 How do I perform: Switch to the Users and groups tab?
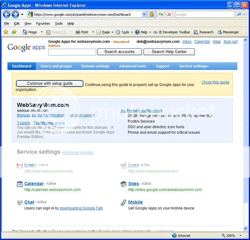tap(56, 66)
